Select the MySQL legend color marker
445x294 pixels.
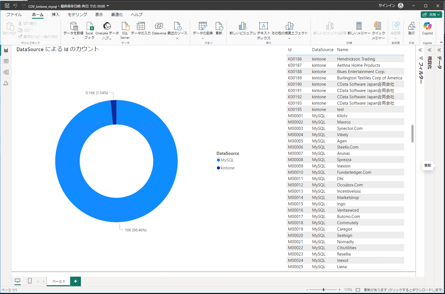[219, 160]
